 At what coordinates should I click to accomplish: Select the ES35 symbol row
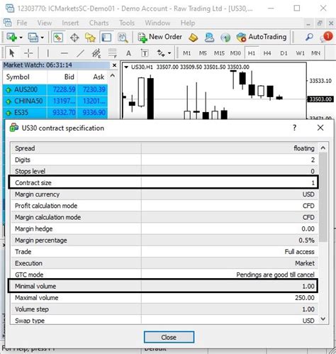pos(55,113)
